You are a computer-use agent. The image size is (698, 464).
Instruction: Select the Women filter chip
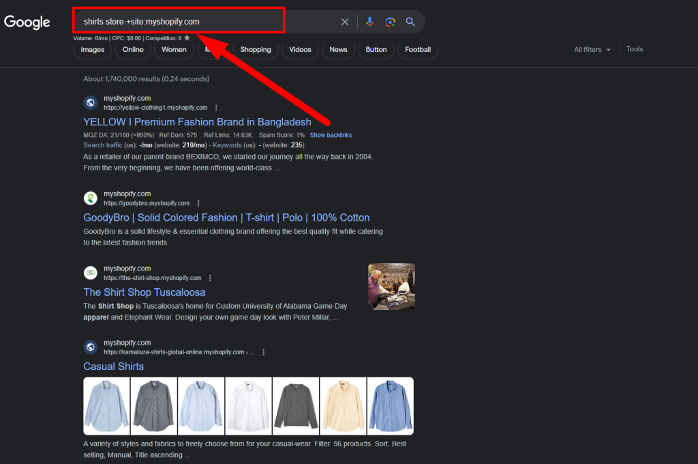[x=174, y=49]
